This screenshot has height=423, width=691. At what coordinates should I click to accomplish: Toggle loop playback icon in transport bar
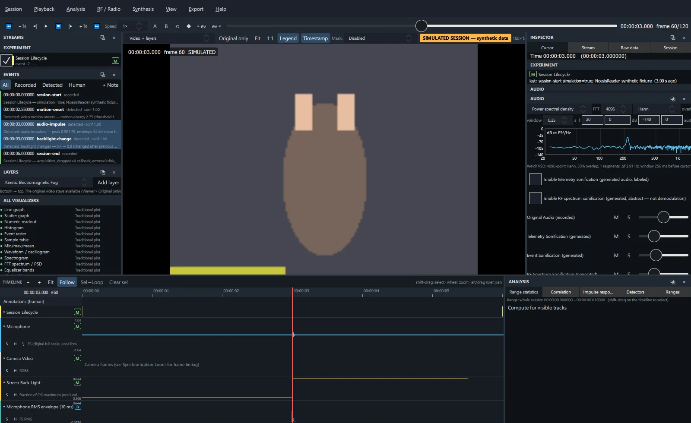pyautogui.click(x=178, y=26)
